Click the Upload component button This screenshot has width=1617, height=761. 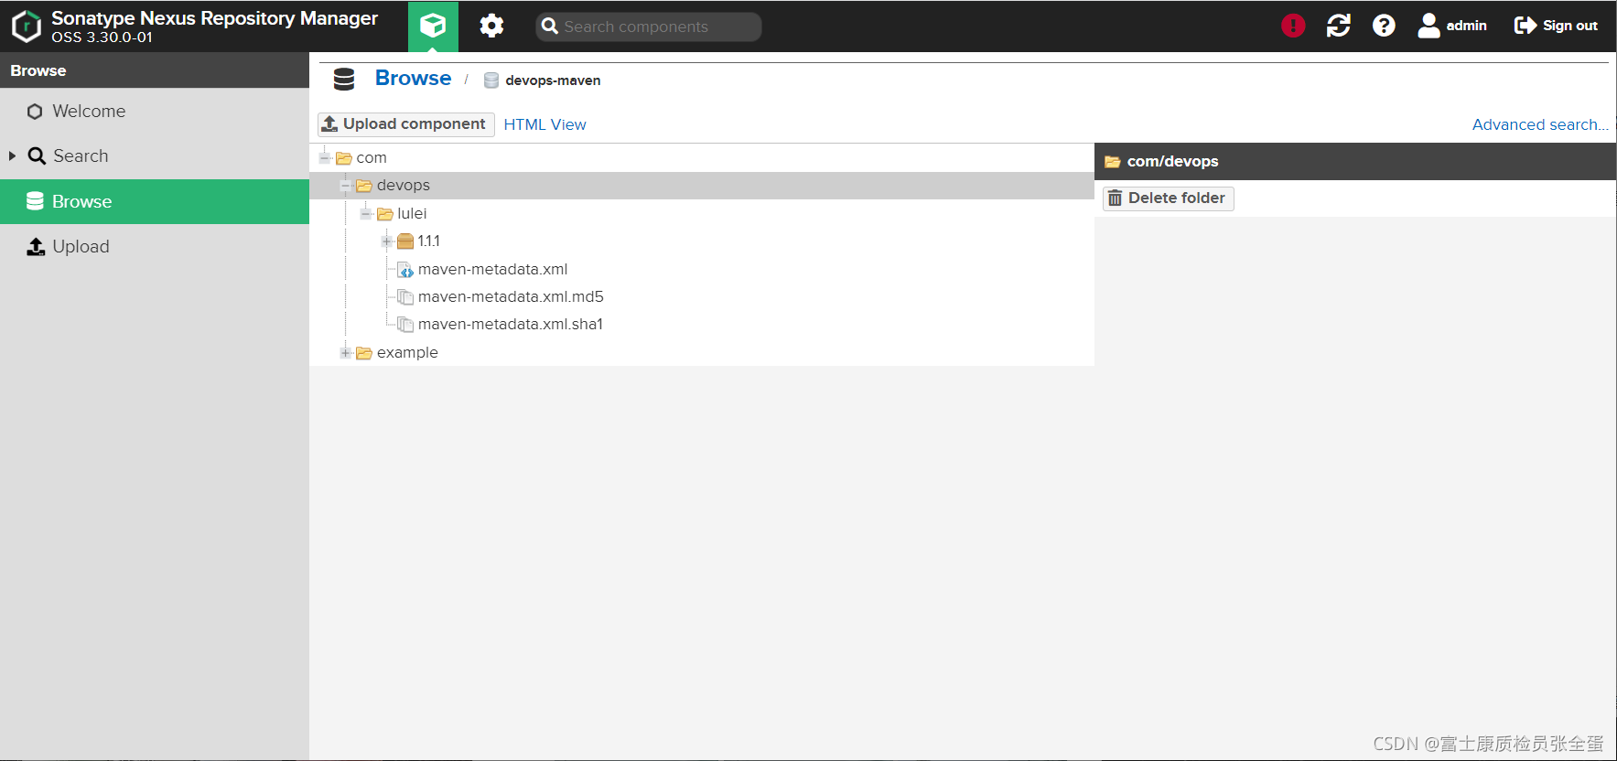[405, 124]
